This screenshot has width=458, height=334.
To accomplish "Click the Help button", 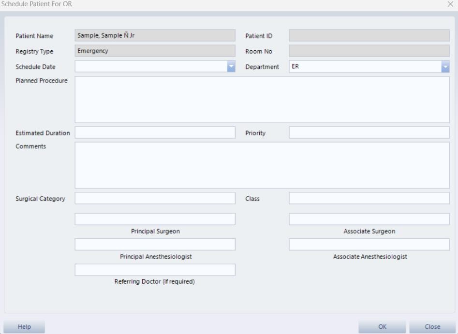I will (x=24, y=327).
